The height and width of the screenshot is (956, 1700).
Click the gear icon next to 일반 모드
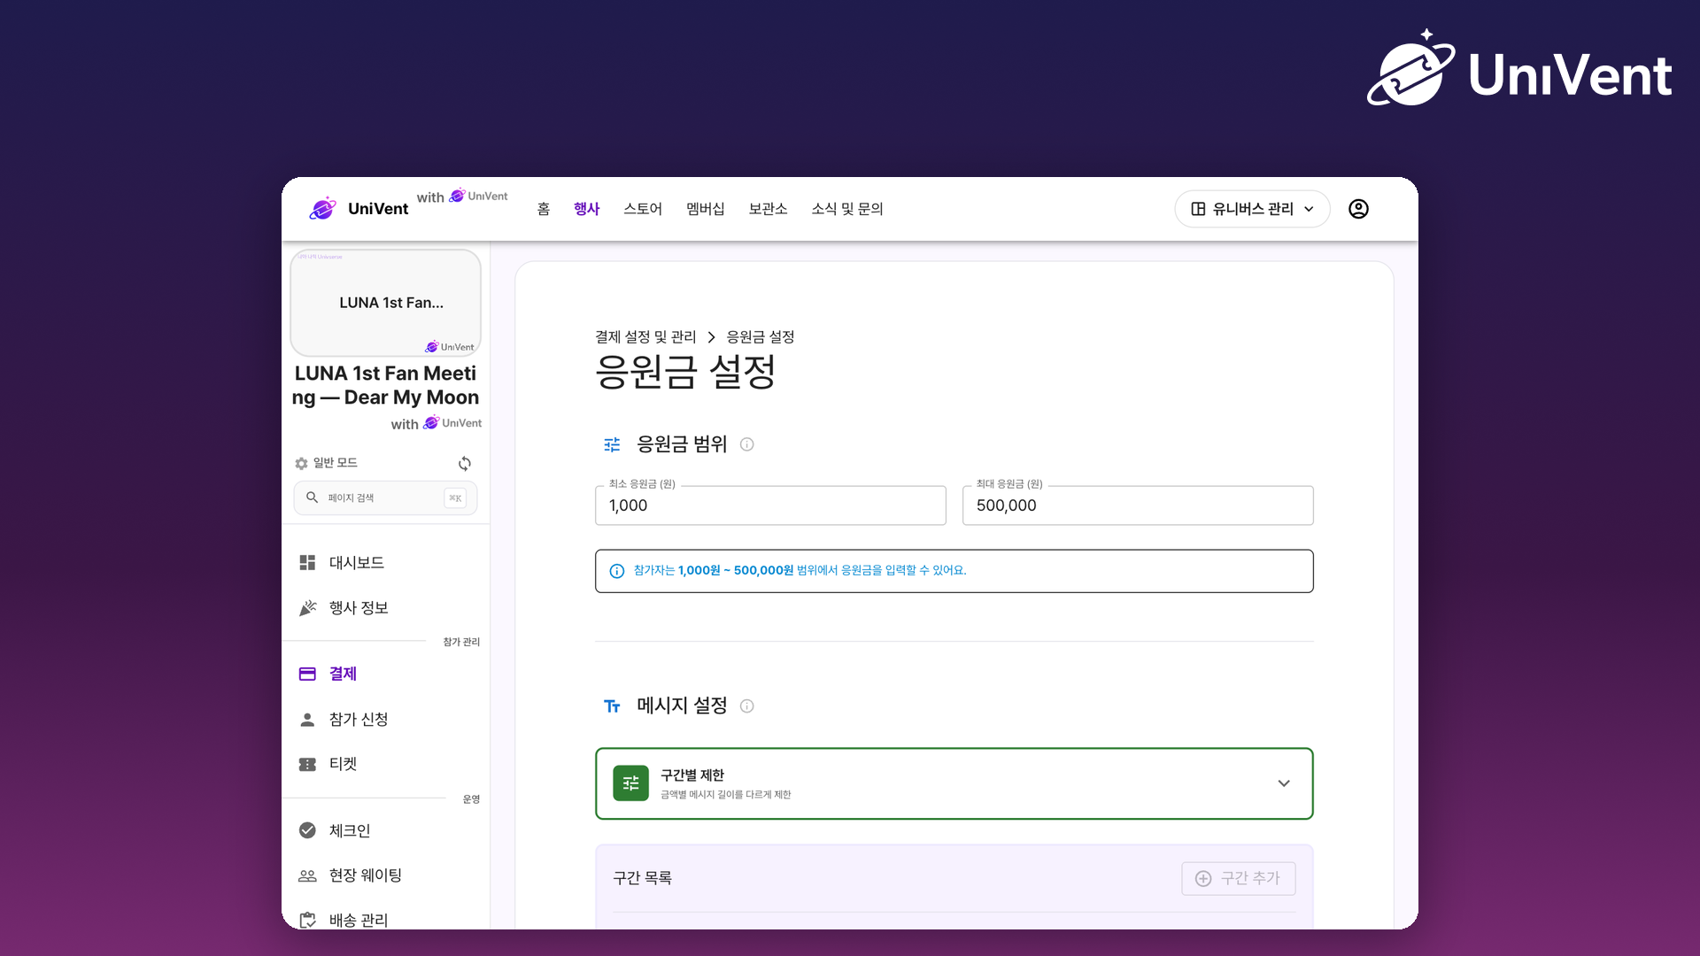tap(301, 464)
